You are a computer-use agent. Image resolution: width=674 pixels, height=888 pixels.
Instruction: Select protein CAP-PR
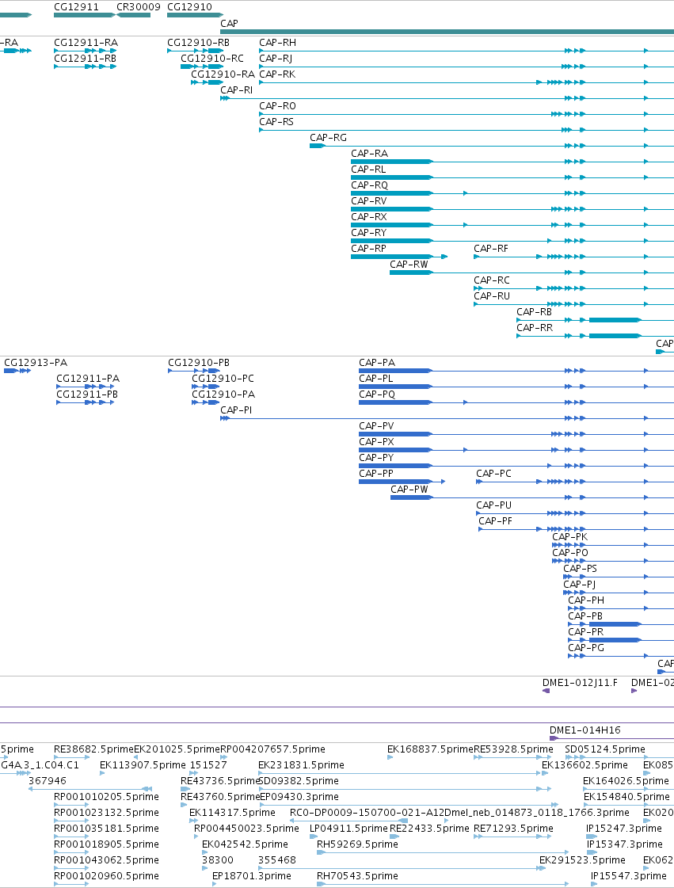click(621, 641)
